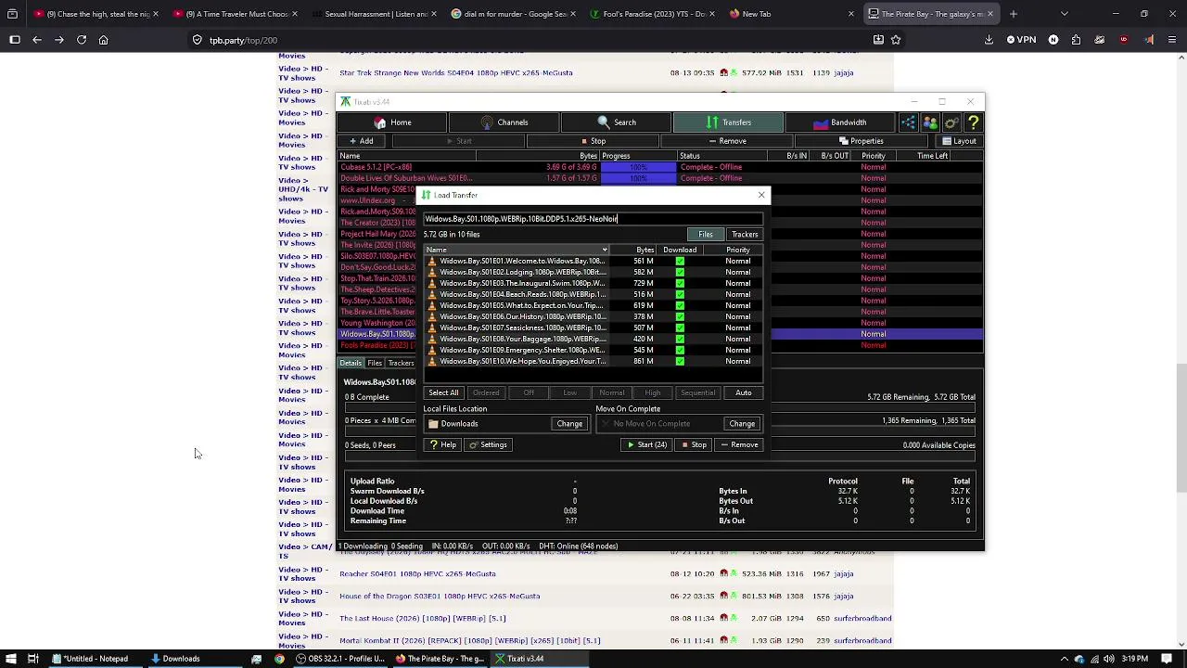Open the browser downloads icon

pos(989,40)
